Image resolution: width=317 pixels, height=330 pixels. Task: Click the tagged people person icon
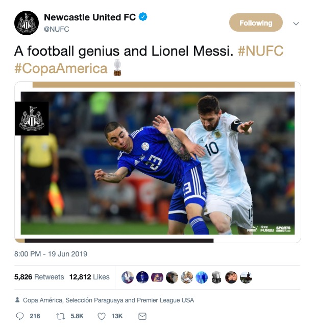(x=17, y=300)
